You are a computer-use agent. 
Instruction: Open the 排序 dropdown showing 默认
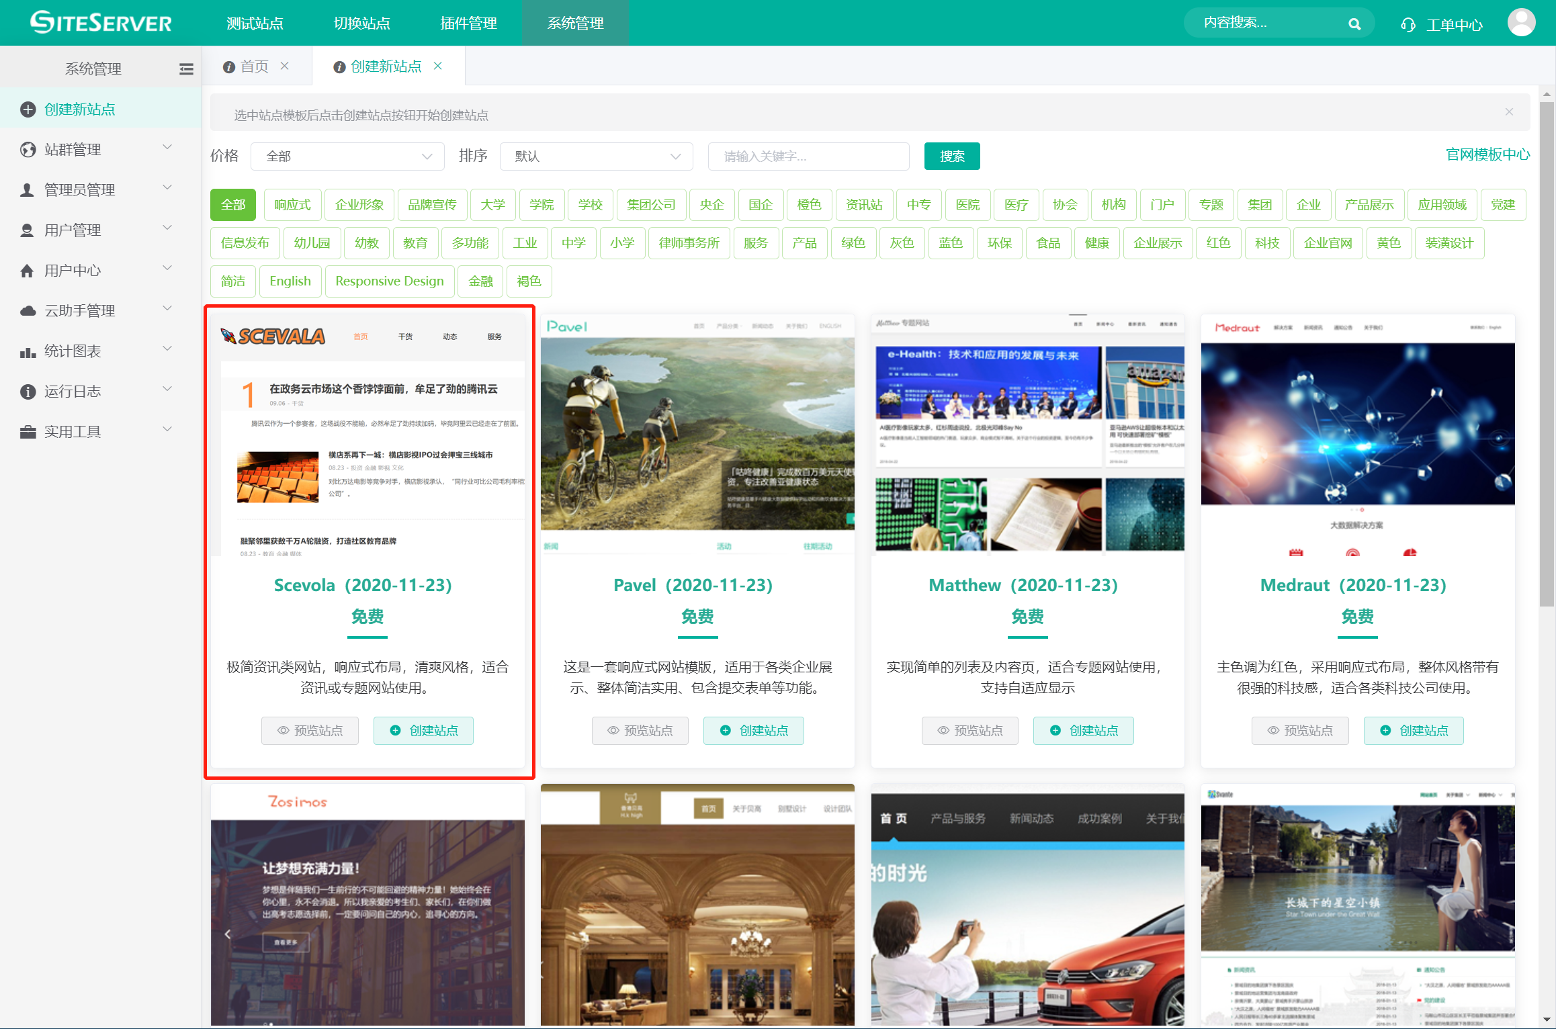[x=596, y=156]
